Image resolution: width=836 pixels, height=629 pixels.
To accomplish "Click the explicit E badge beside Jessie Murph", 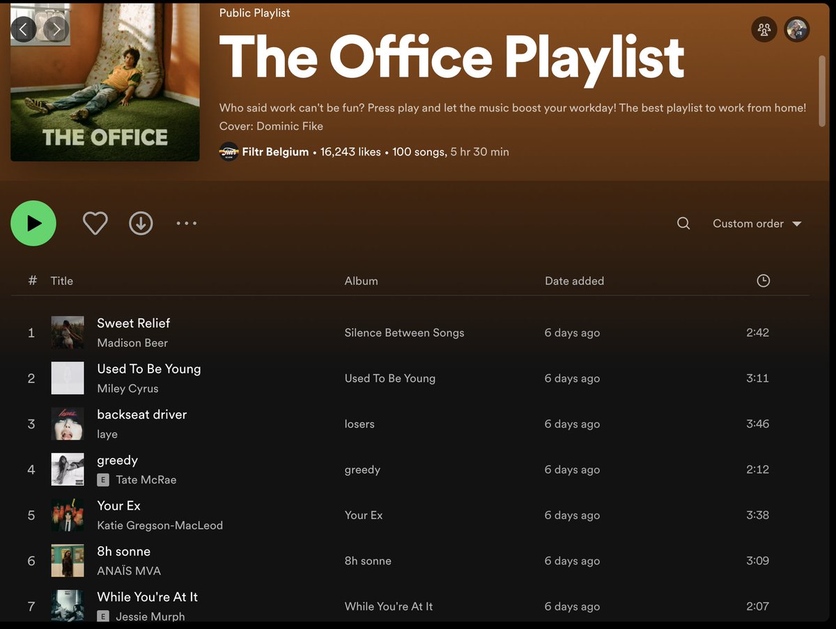I will tap(103, 616).
